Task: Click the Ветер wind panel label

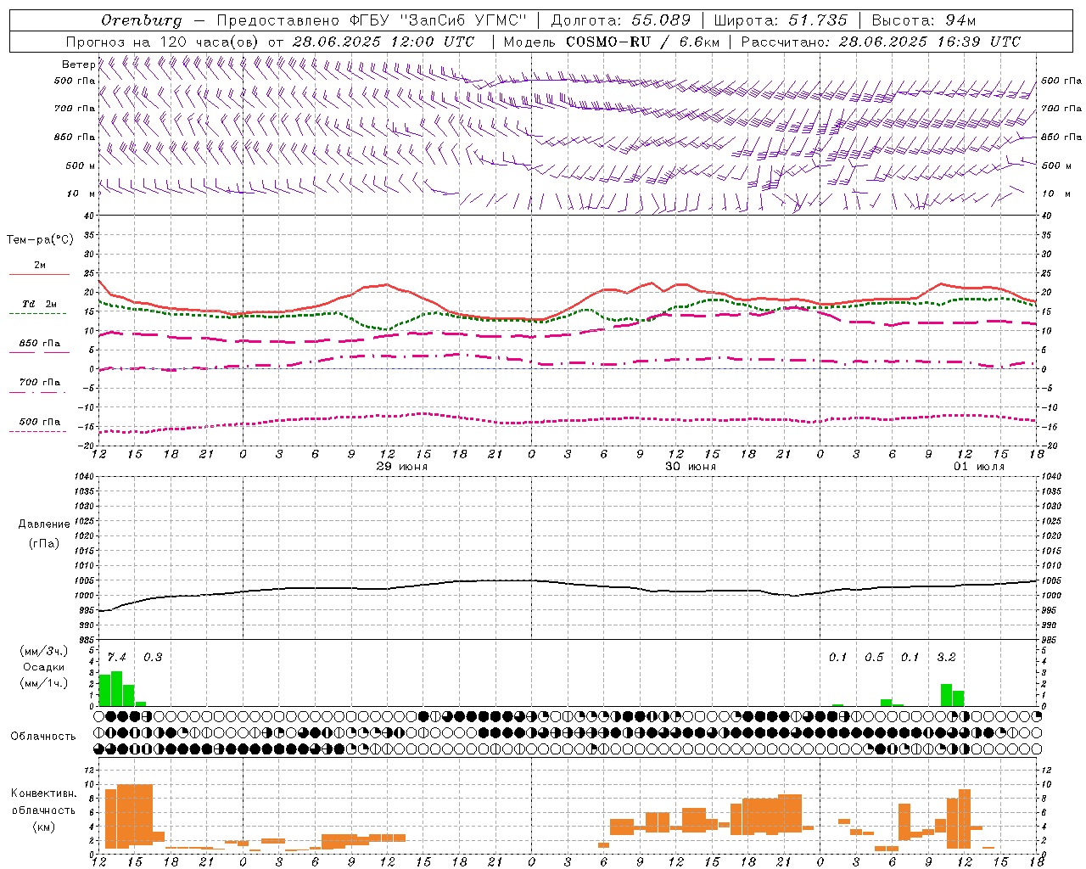Action: tap(78, 64)
